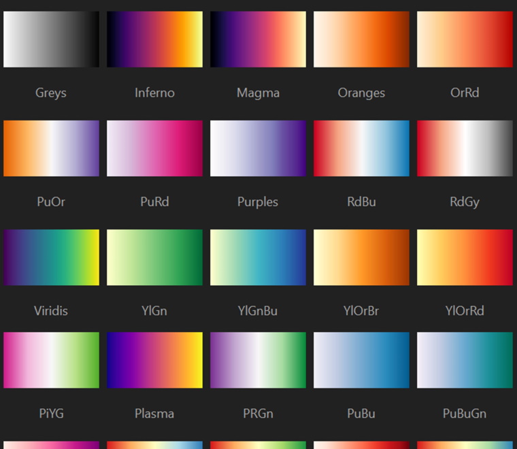Screen dimensions: 517x449
Task: Pick the PRGn gradient swatch
Action: (258, 360)
